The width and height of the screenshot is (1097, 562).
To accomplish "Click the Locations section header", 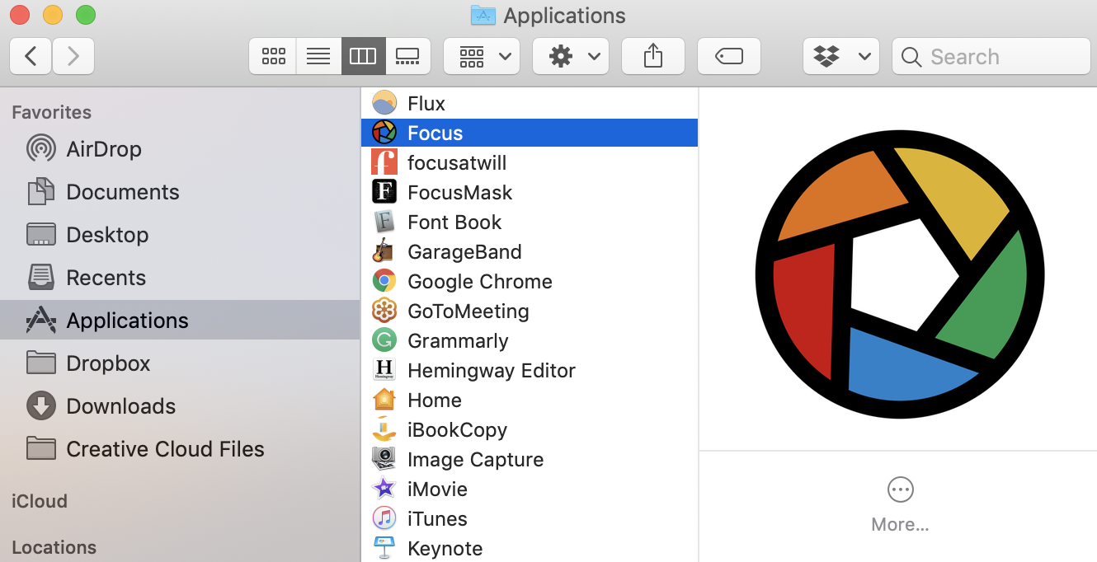I will tap(54, 547).
